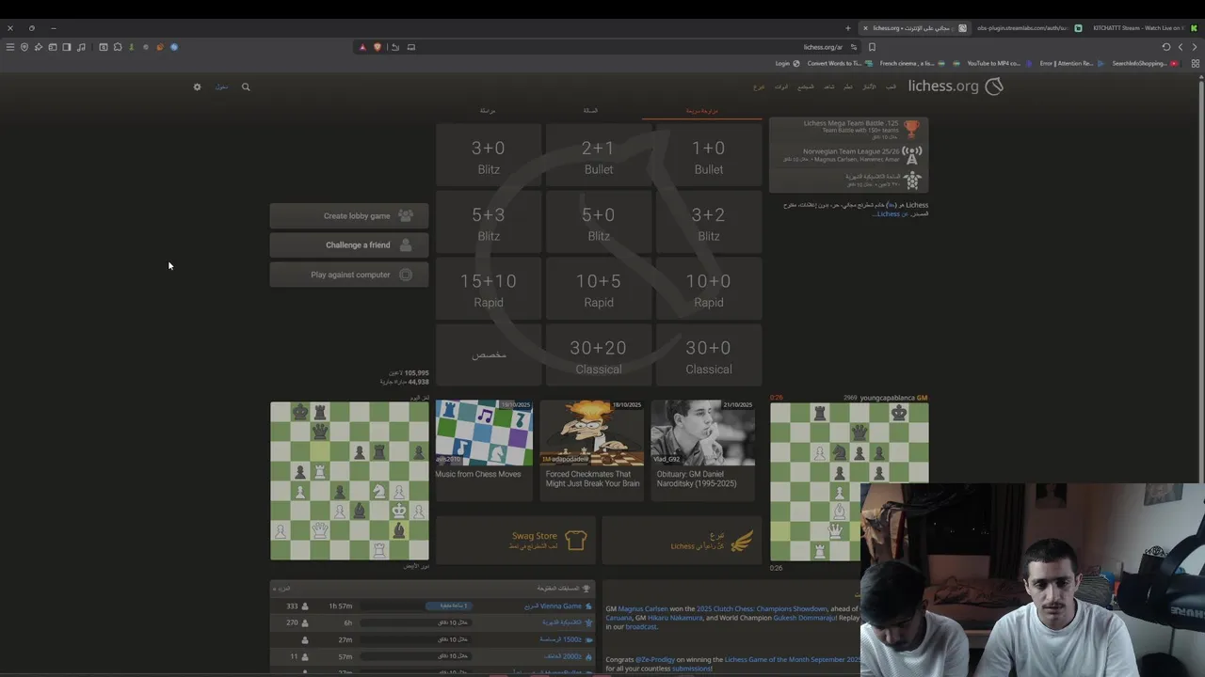Click the lichess.org knight logo

(x=993, y=87)
